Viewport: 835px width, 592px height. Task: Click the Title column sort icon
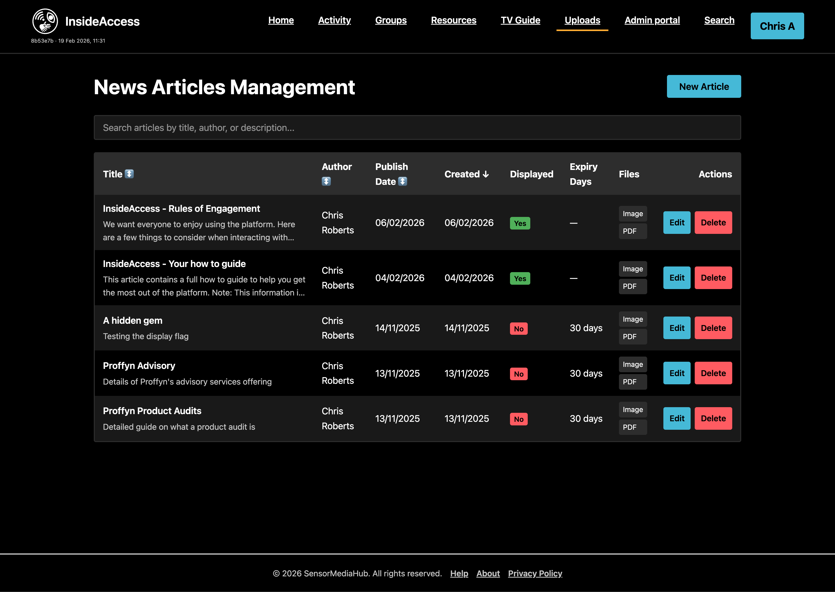click(130, 174)
